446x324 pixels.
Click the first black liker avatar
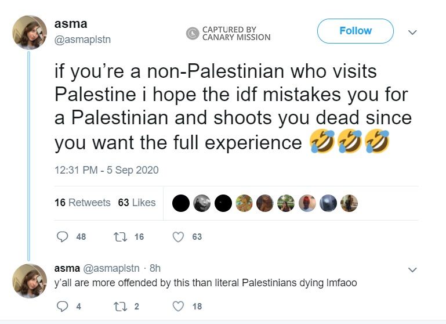tap(181, 203)
